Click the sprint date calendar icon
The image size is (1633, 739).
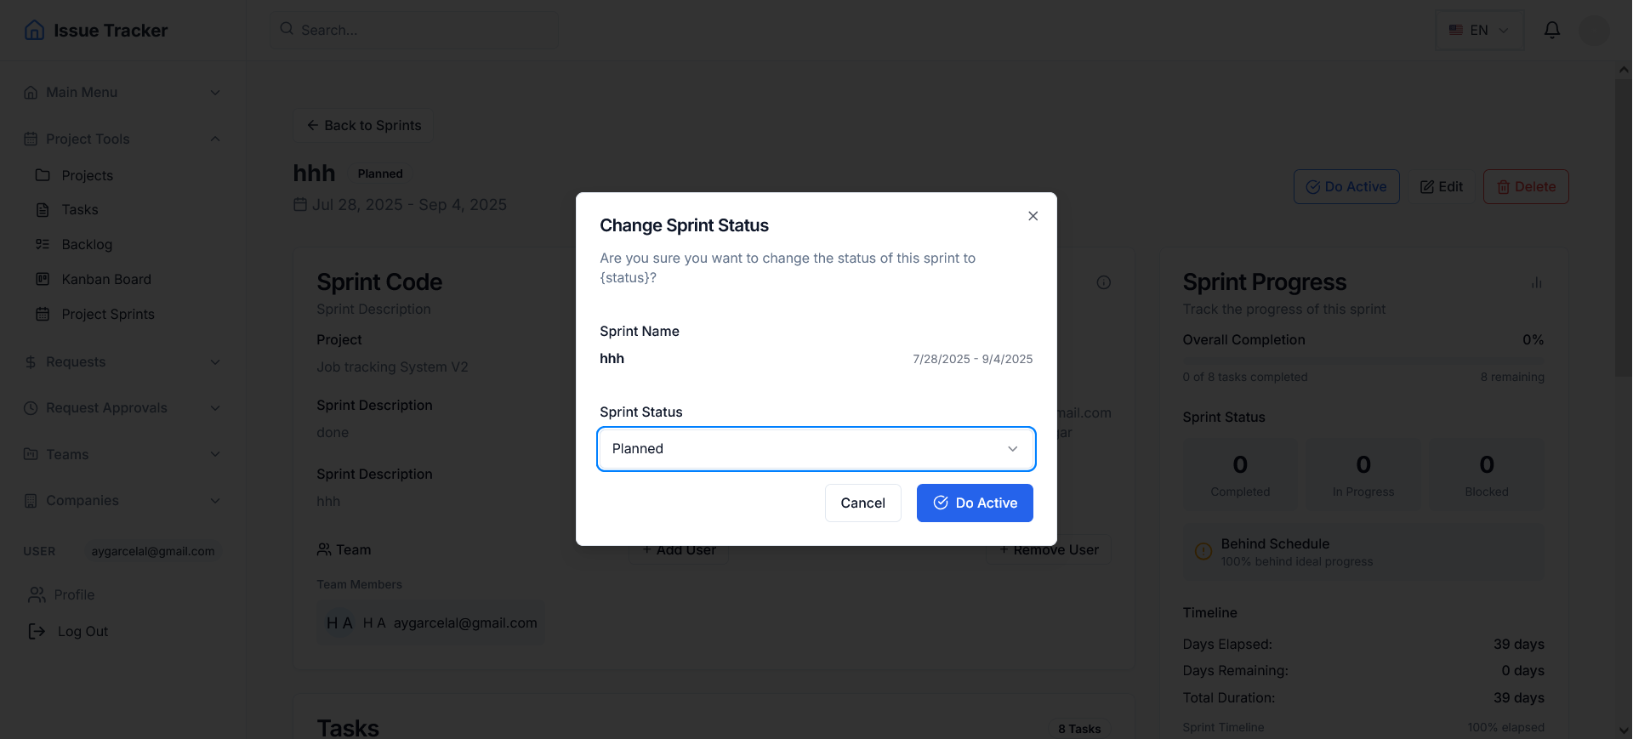click(x=300, y=204)
